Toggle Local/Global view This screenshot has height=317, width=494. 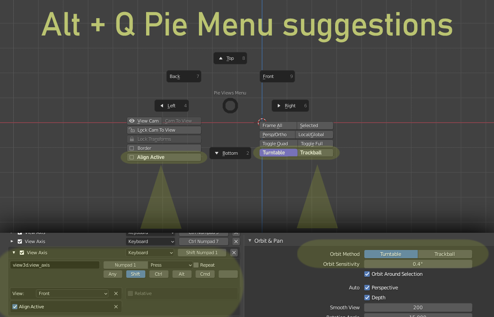click(x=314, y=135)
